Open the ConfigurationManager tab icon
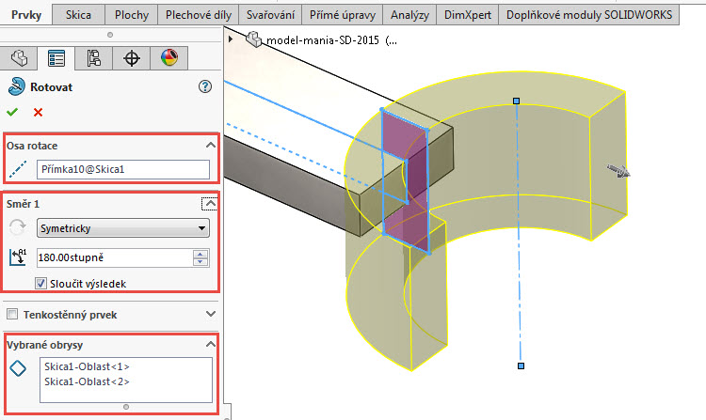 pos(94,58)
